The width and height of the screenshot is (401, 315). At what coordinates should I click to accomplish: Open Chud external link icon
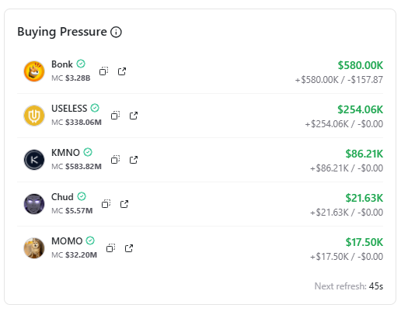[x=124, y=204]
